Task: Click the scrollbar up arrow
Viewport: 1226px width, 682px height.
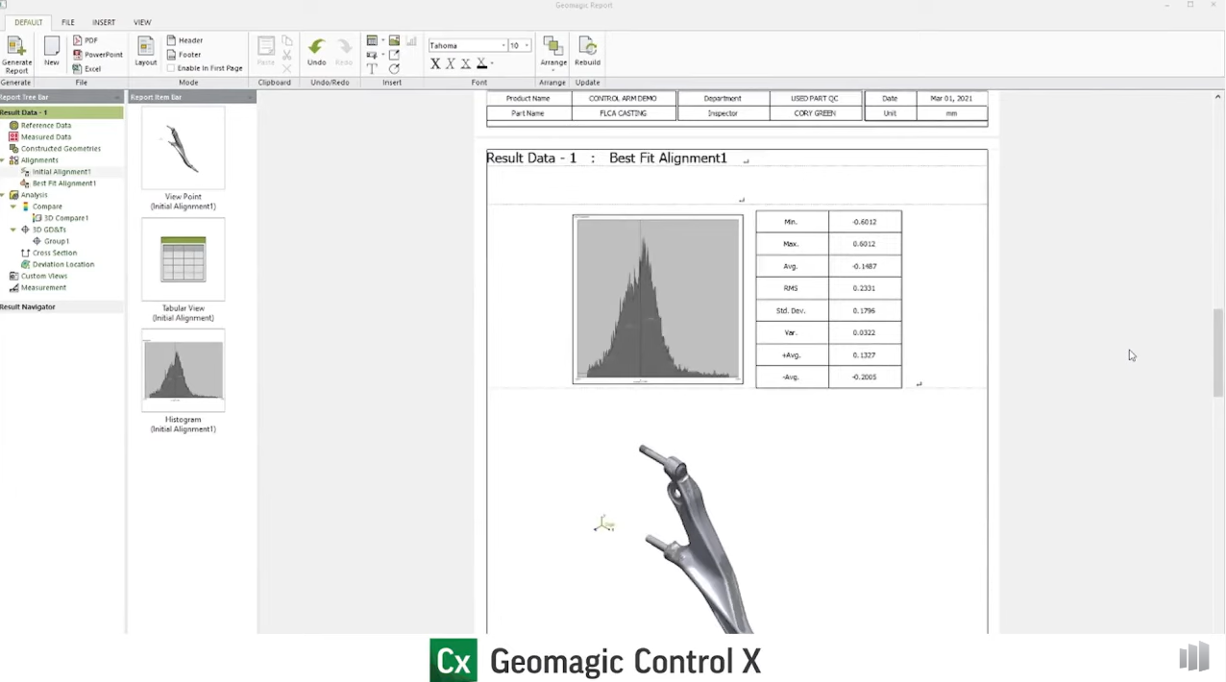Action: [x=1218, y=97]
